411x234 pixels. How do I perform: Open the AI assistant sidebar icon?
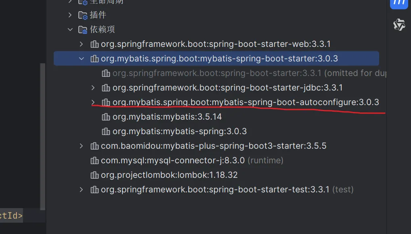399,25
